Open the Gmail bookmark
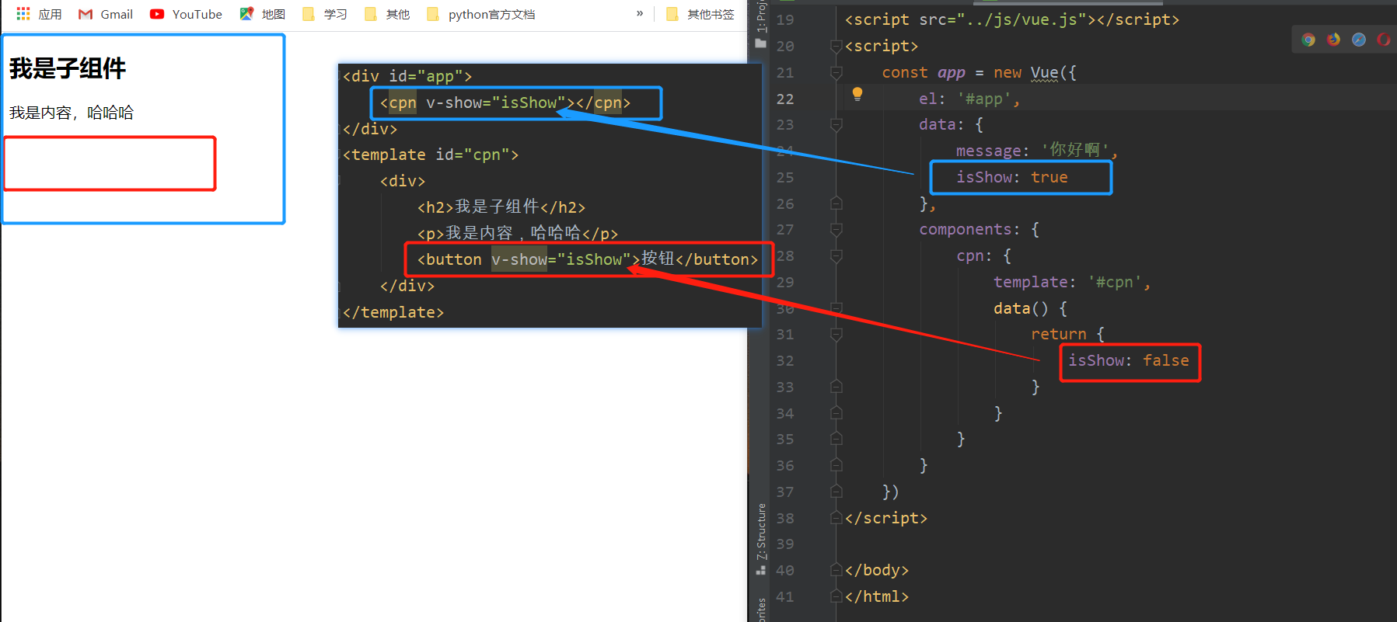Image resolution: width=1397 pixels, height=622 pixels. click(106, 14)
